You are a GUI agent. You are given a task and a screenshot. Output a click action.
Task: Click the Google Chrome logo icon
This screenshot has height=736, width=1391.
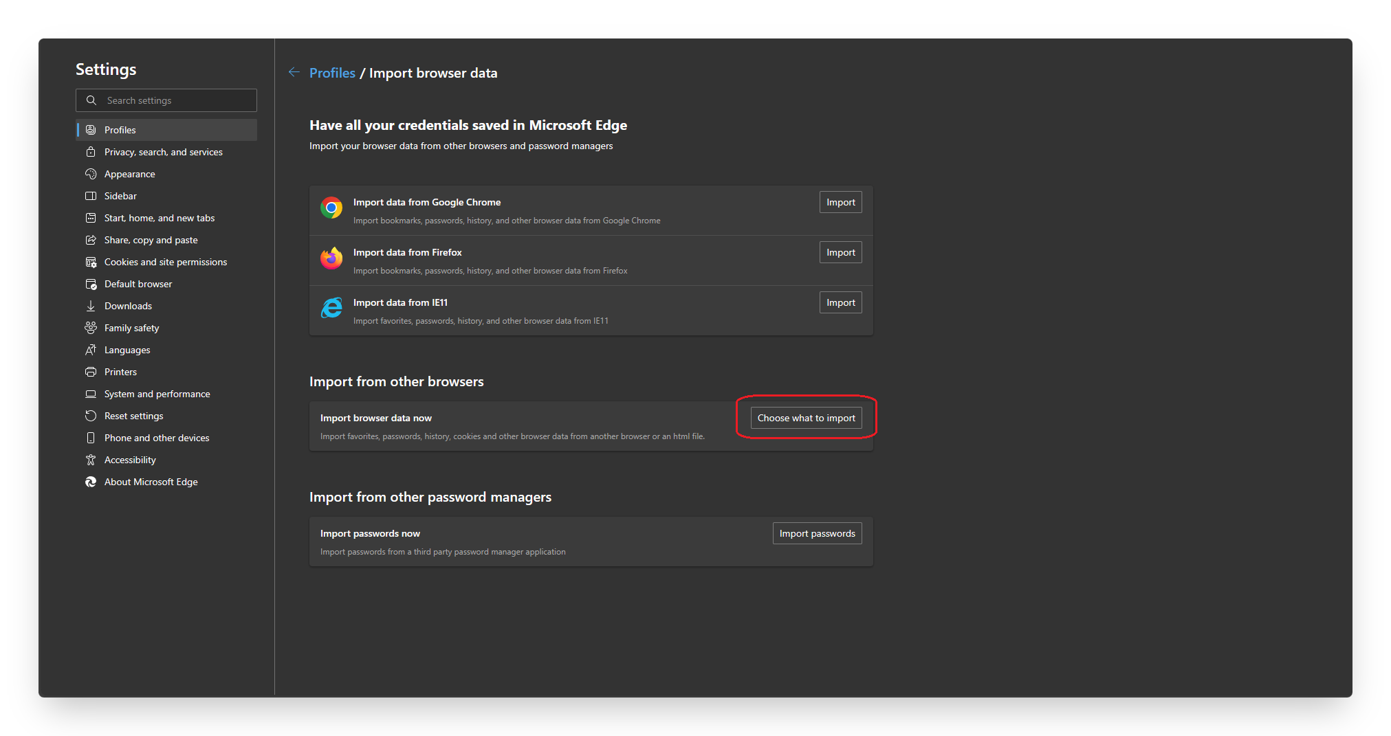[x=331, y=208]
